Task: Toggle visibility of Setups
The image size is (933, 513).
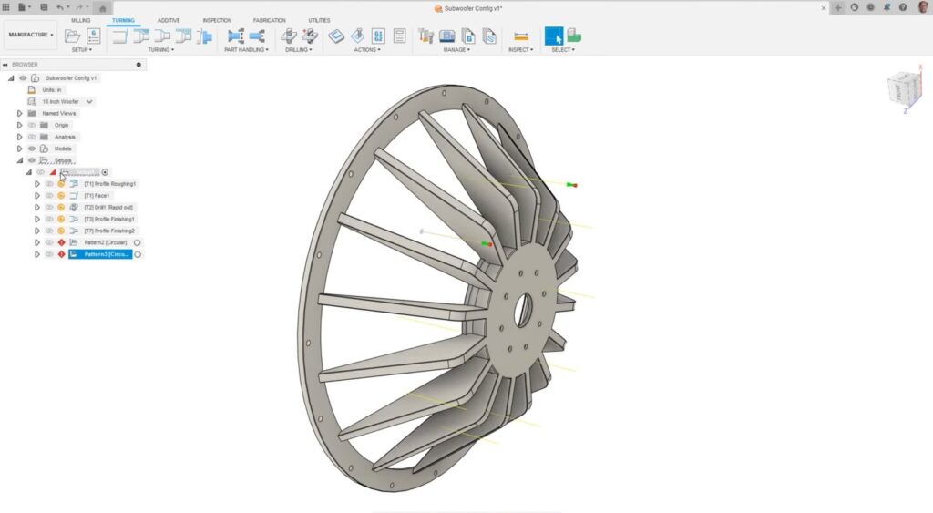Action: pos(32,160)
